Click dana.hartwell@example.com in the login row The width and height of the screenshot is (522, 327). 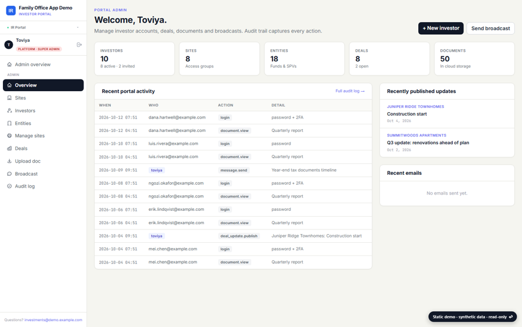[177, 117]
